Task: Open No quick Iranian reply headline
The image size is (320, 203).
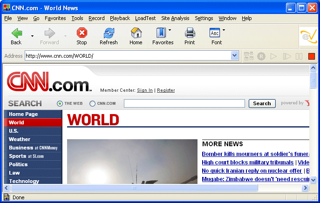Action: coord(252,171)
